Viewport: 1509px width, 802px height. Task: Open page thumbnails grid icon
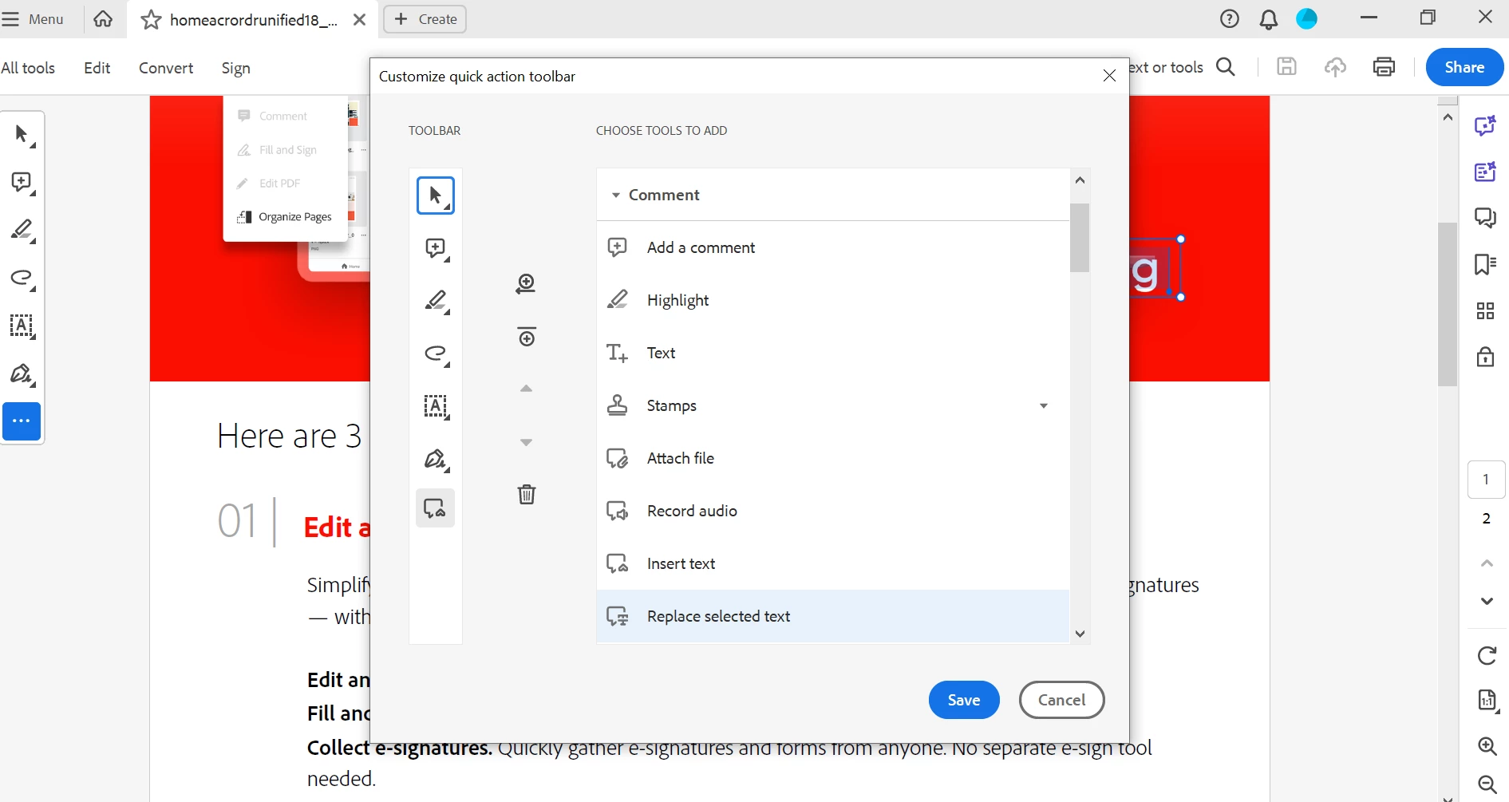[1485, 310]
